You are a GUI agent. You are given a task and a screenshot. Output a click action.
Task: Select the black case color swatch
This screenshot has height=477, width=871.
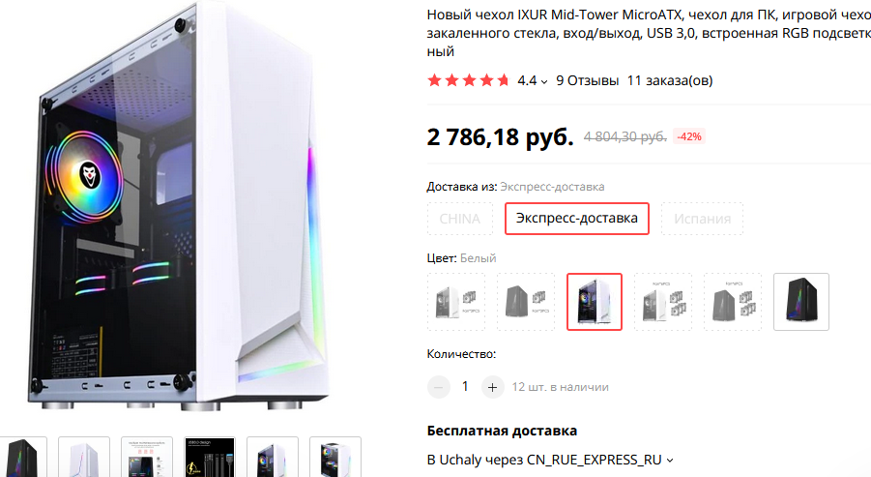pyautogui.click(x=801, y=302)
